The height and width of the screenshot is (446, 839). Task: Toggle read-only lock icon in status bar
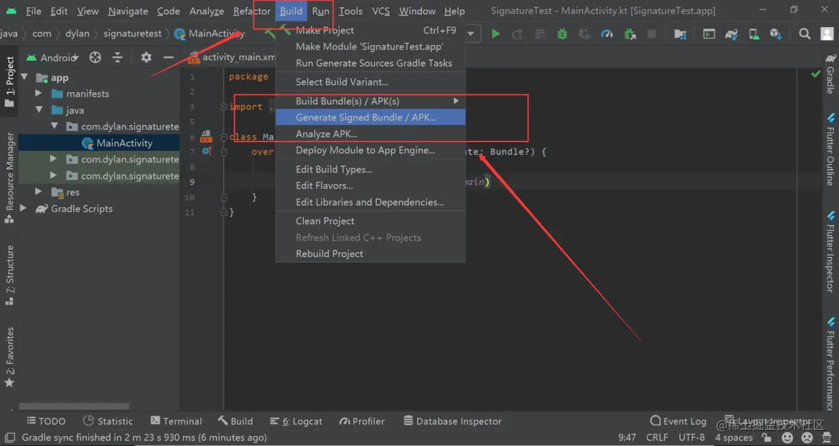pyautogui.click(x=766, y=438)
